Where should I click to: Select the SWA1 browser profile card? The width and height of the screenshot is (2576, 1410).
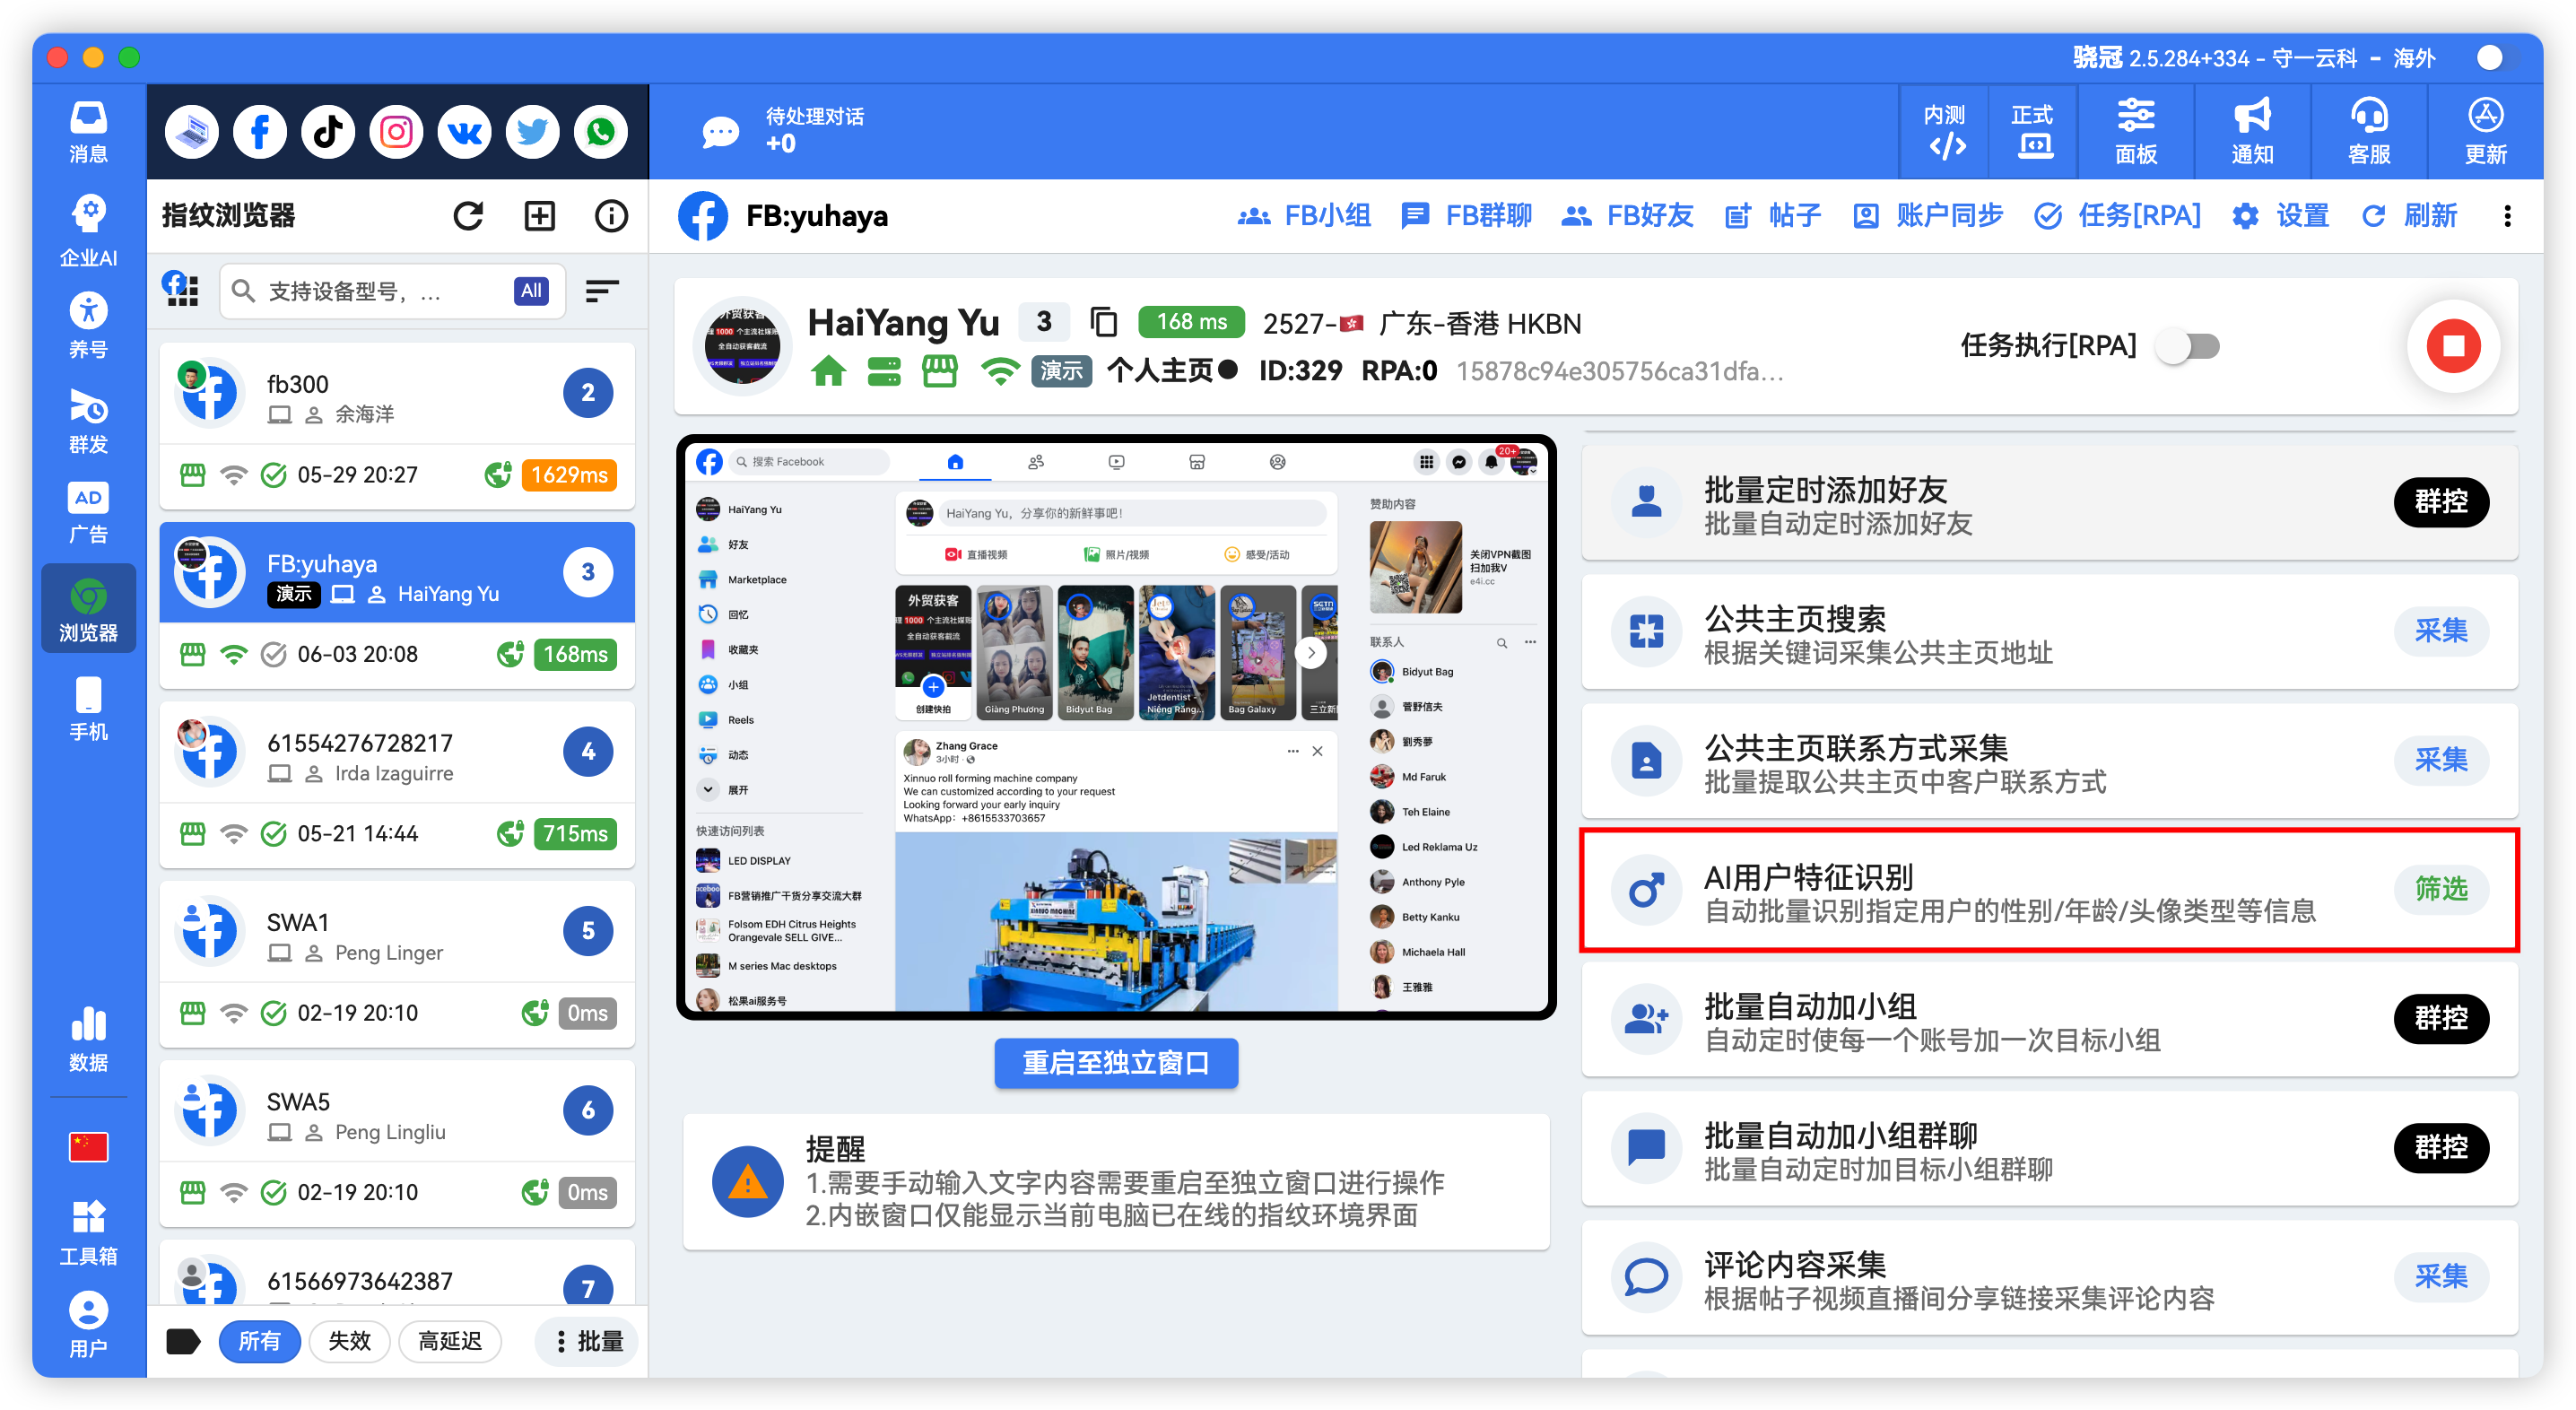(397, 965)
